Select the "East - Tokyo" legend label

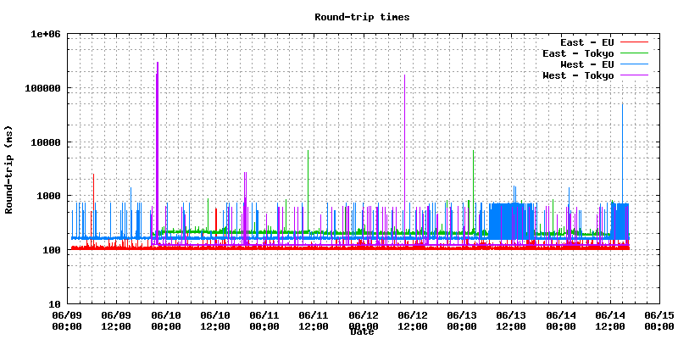pyautogui.click(x=578, y=53)
